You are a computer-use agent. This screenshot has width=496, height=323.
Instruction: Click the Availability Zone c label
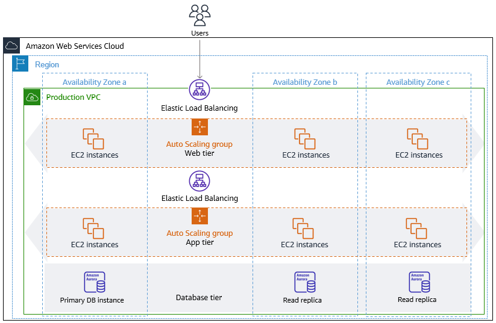(x=418, y=82)
